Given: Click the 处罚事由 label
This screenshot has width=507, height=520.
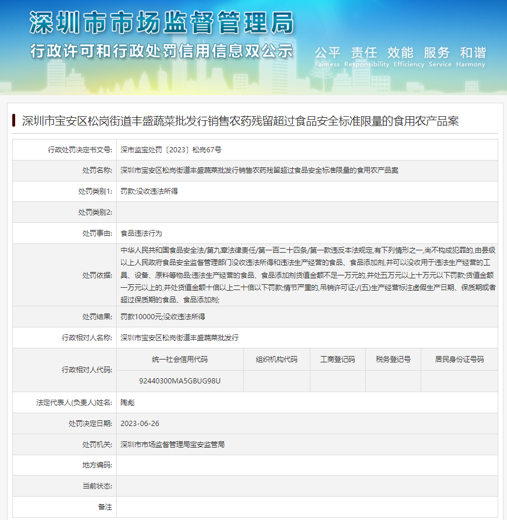Looking at the screenshot, I should point(97,233).
